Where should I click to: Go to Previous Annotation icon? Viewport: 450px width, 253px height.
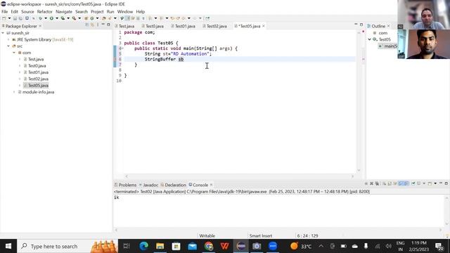[161, 18]
